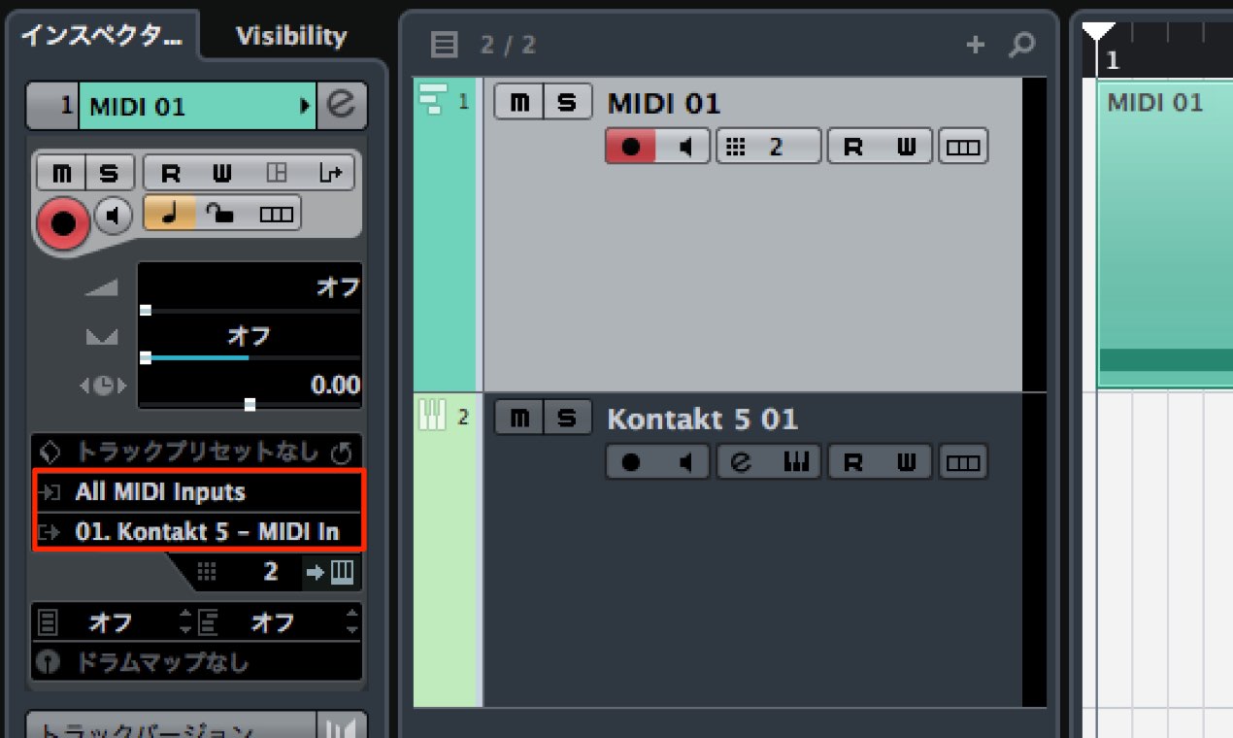Toggle Inspector Solo S button
This screenshot has height=738, width=1233.
click(110, 174)
